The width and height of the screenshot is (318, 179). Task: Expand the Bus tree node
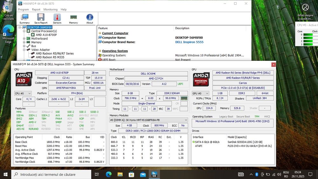24,46
